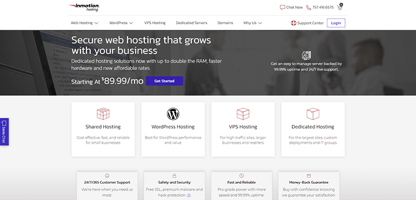Open the Why Us menu
The image size is (416, 200).
tap(250, 23)
